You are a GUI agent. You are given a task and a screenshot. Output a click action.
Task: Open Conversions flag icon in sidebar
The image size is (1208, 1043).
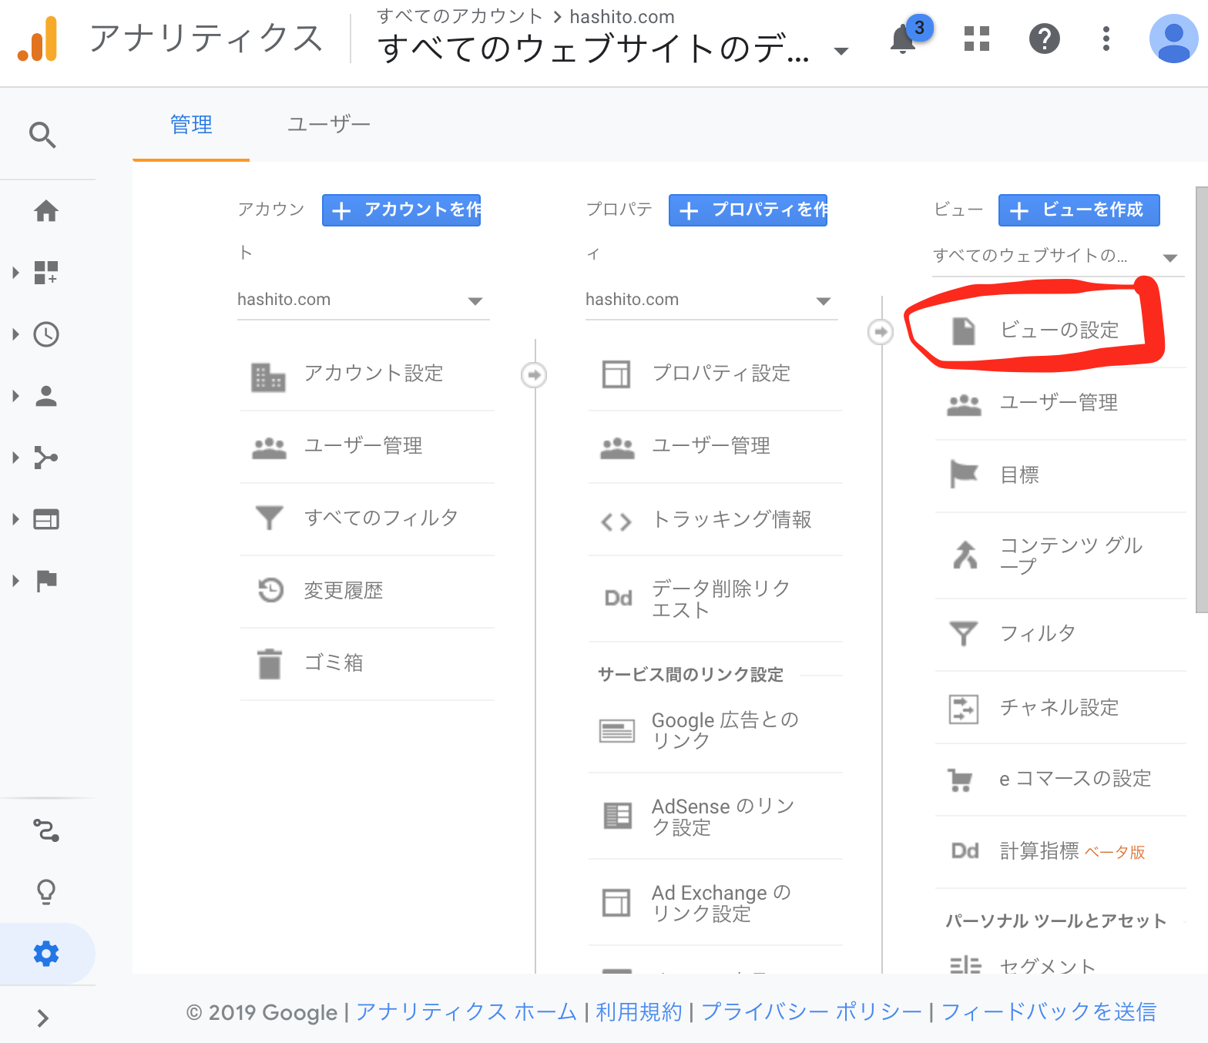[47, 580]
